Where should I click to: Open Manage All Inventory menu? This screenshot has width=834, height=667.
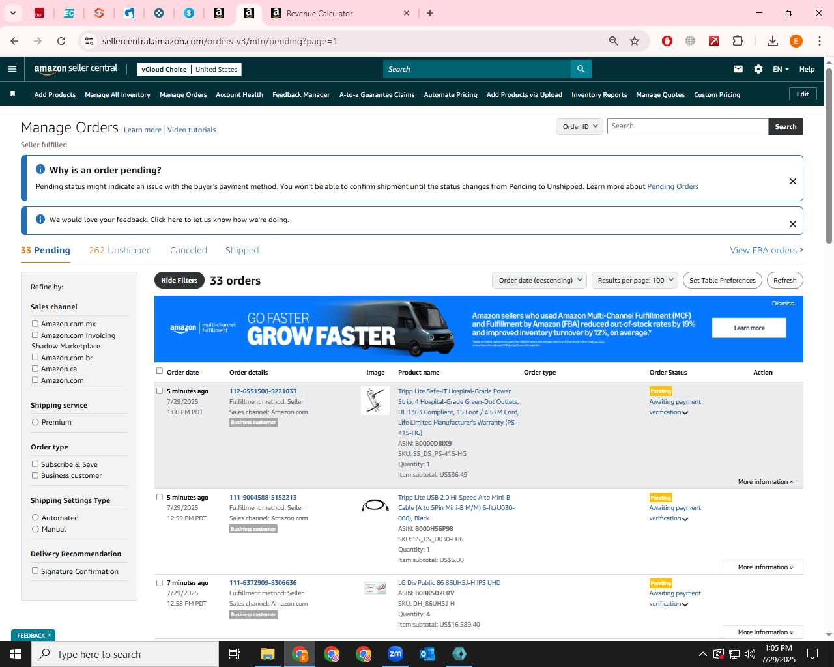click(x=117, y=95)
